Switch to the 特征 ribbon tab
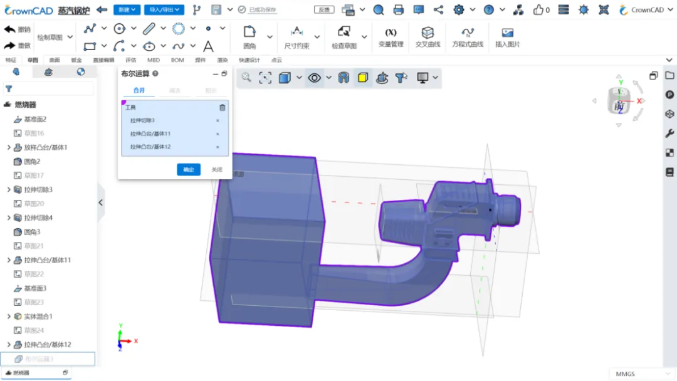This screenshot has height=381, width=677. [11, 60]
